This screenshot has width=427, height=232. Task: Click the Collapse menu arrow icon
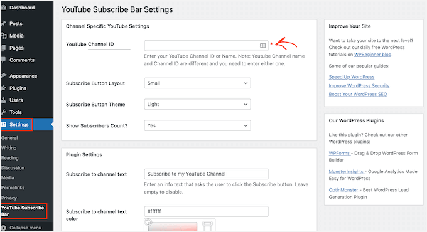(x=3, y=228)
